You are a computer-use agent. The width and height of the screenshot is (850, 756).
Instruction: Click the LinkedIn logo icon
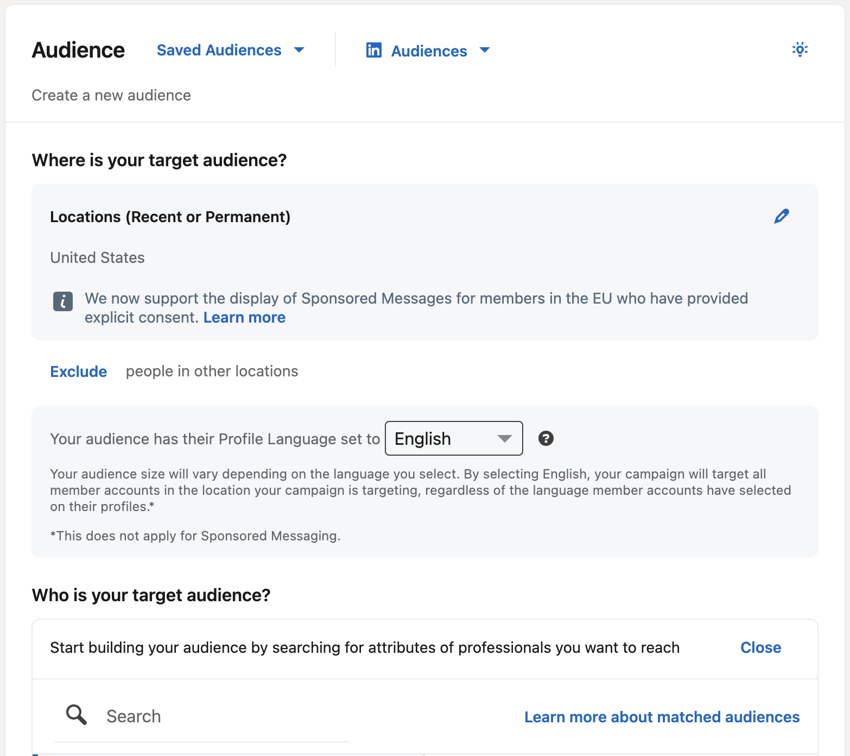tap(373, 50)
